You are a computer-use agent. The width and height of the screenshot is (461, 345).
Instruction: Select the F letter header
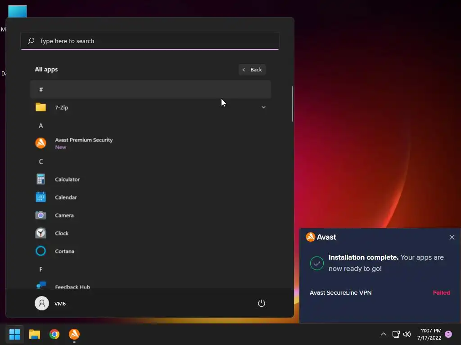(x=41, y=270)
